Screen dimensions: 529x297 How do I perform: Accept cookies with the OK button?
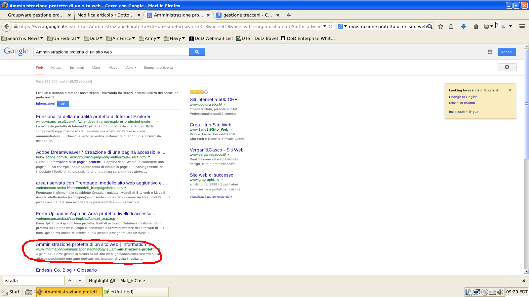point(63,104)
